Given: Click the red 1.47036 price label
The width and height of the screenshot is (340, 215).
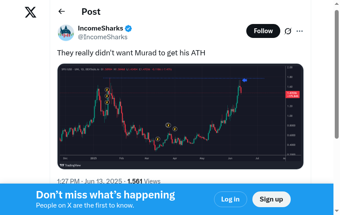Looking at the screenshot, I should [x=292, y=94].
